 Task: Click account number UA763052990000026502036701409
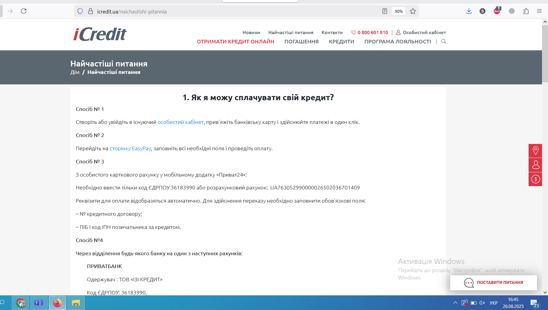coord(315,188)
